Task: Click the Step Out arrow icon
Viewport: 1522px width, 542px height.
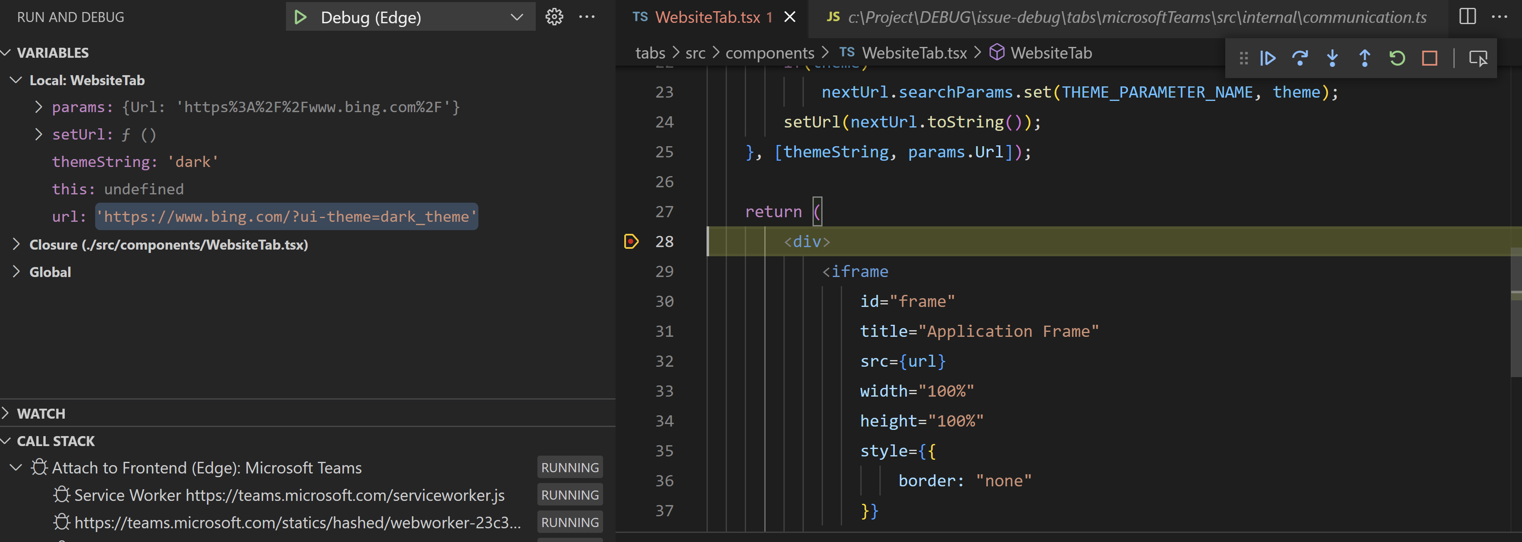Action: 1365,59
